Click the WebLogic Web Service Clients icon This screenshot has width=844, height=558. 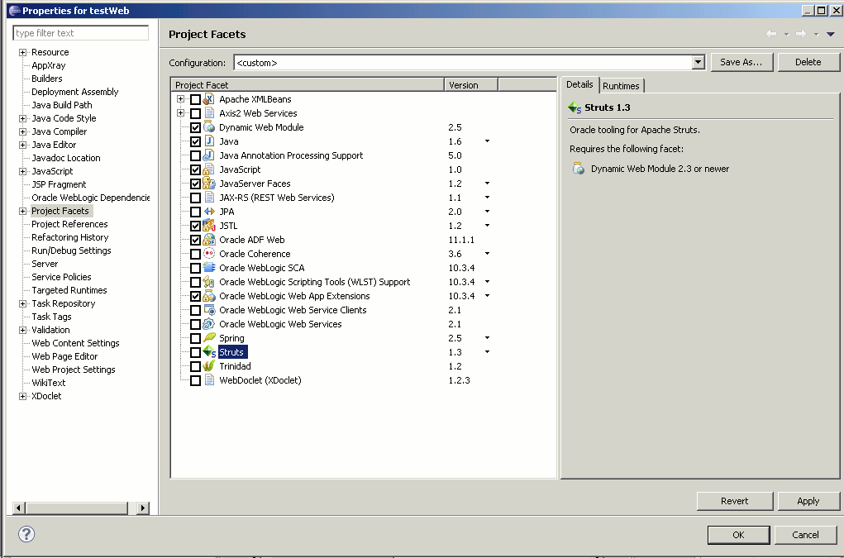[209, 310]
